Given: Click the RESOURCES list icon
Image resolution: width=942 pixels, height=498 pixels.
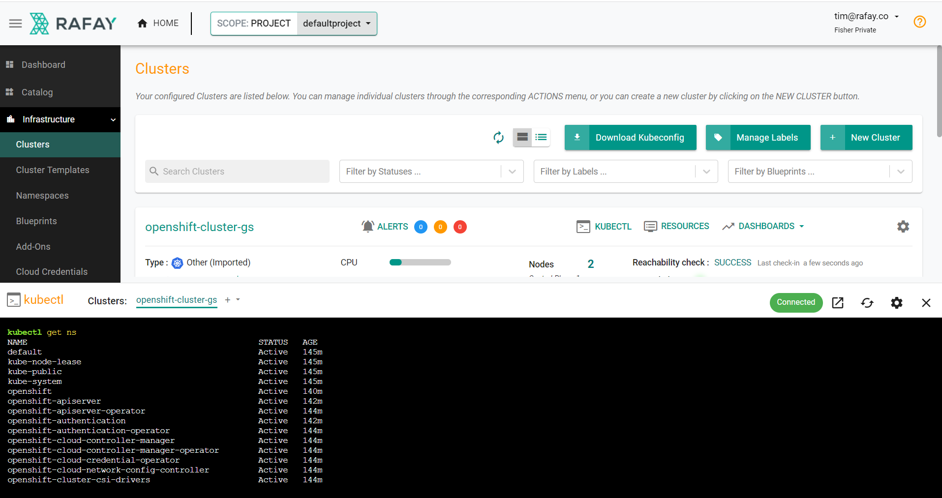Looking at the screenshot, I should pos(650,226).
